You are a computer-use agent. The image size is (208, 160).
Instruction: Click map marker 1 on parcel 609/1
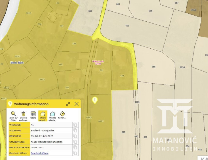(x=95, y=100)
